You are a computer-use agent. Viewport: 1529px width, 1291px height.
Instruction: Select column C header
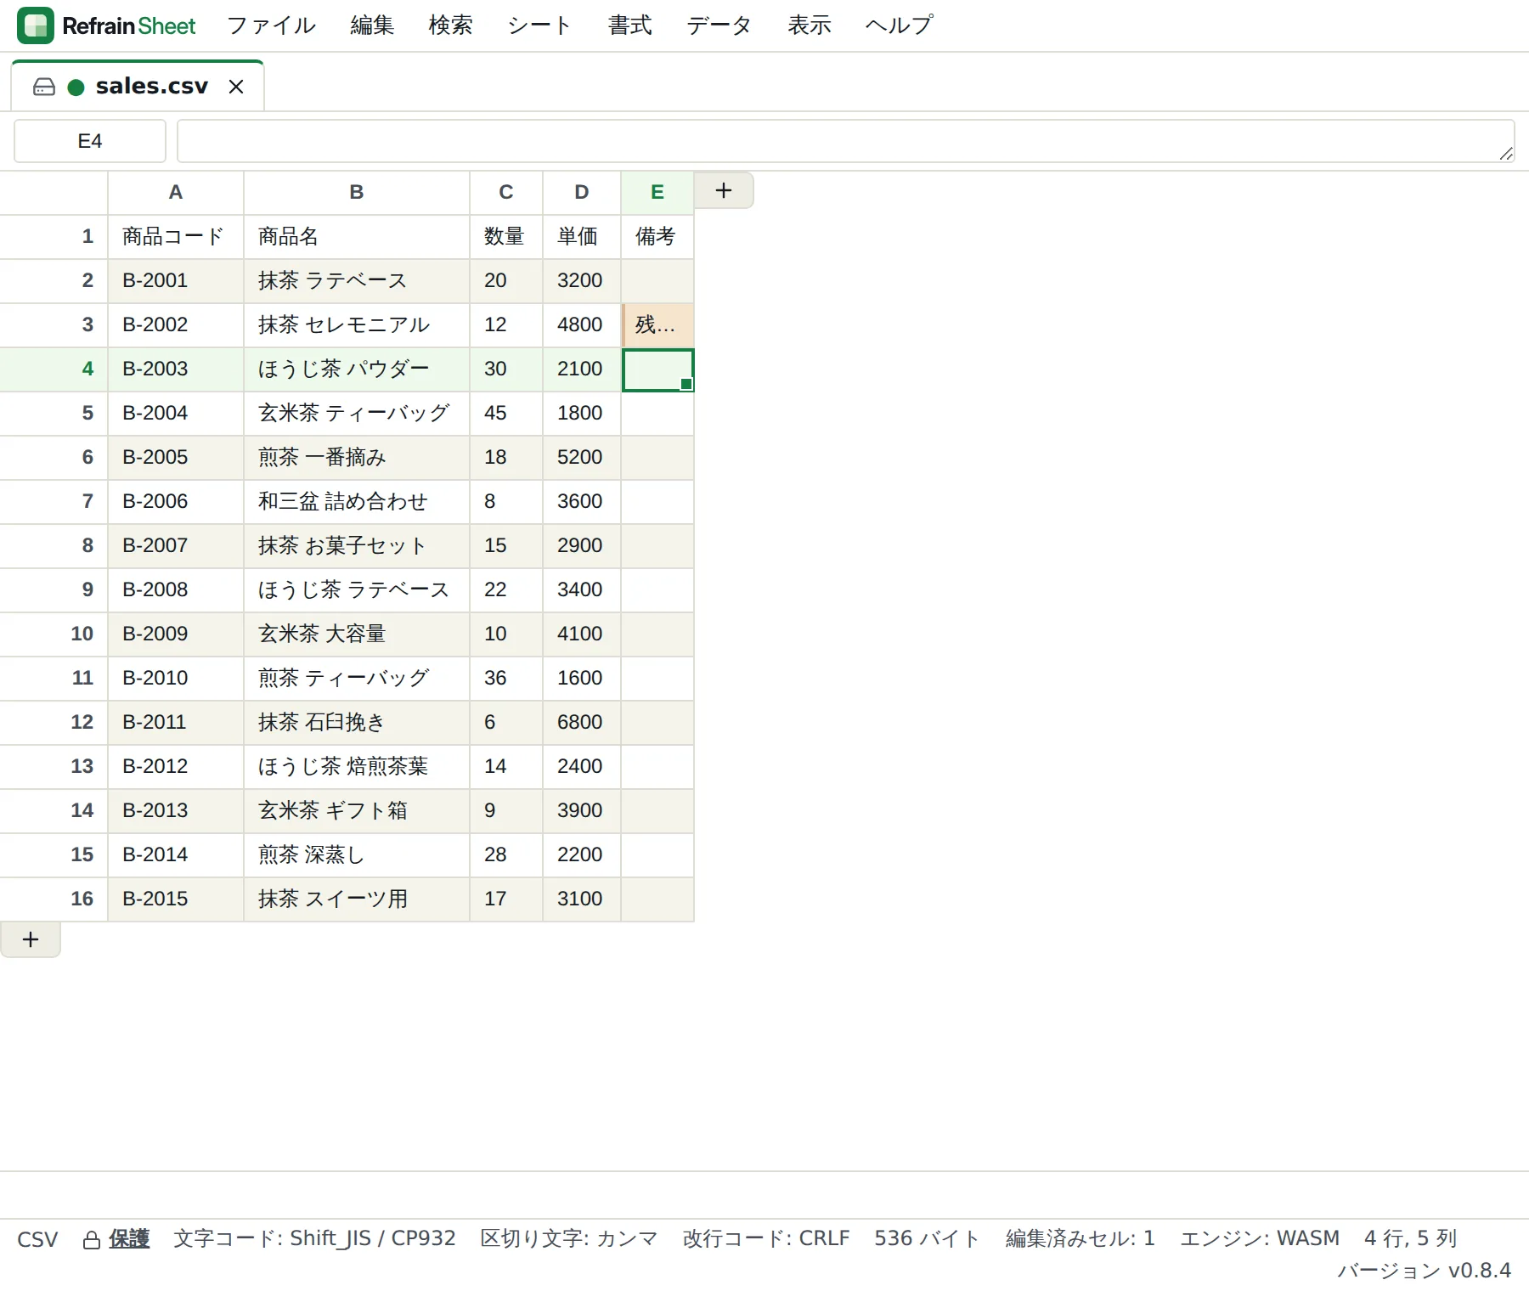(x=506, y=192)
